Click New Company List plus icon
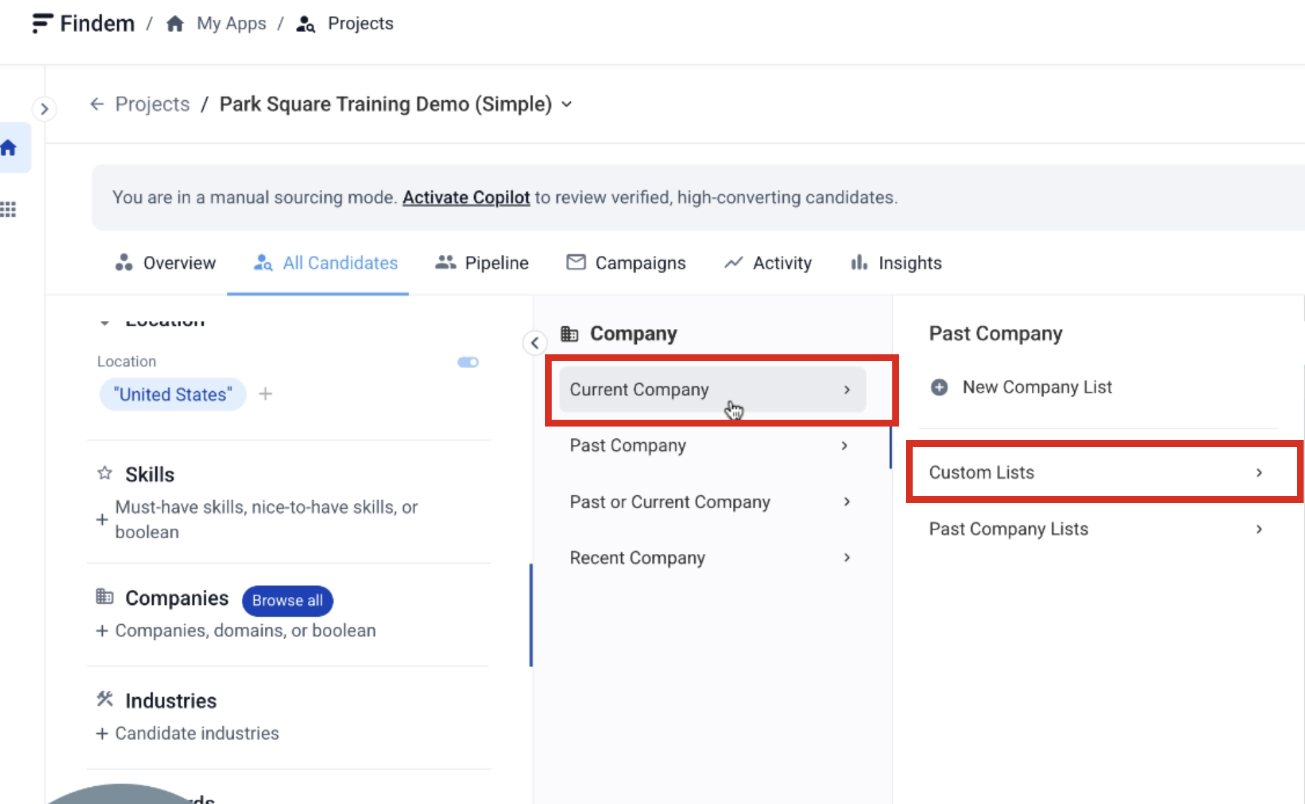The width and height of the screenshot is (1305, 804). (x=939, y=387)
